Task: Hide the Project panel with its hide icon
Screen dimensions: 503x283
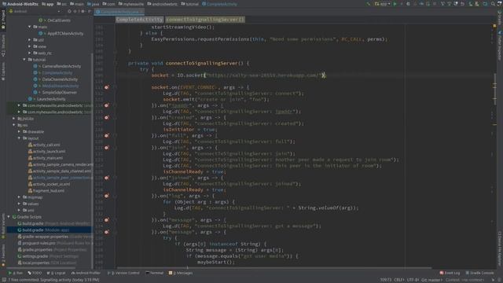Action: tap(90, 11)
